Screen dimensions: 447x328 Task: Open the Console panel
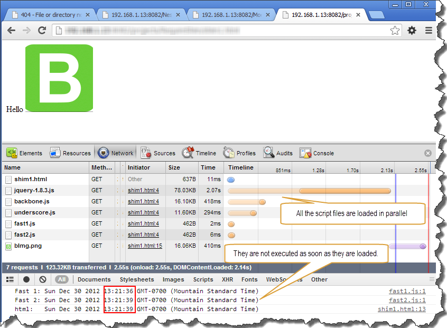pyautogui.click(x=316, y=153)
